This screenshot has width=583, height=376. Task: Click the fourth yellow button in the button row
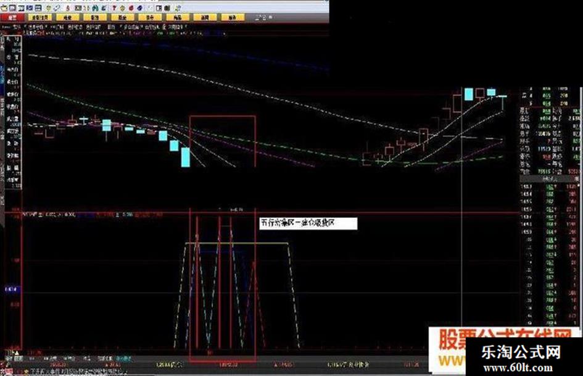(x=123, y=17)
